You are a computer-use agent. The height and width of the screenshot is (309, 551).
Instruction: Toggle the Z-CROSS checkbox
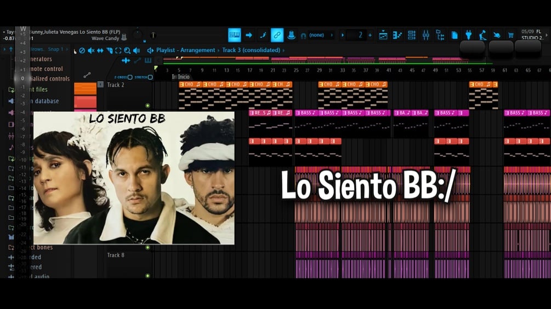click(x=130, y=77)
